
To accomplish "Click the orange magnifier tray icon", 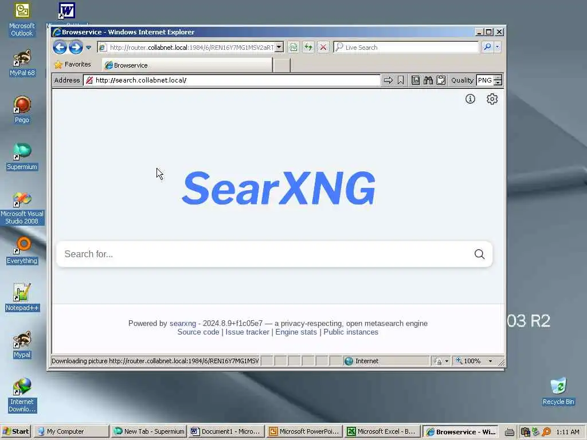I will click(546, 432).
